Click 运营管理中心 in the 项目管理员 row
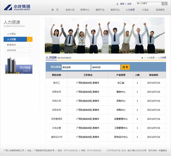 pyautogui.click(x=121, y=119)
